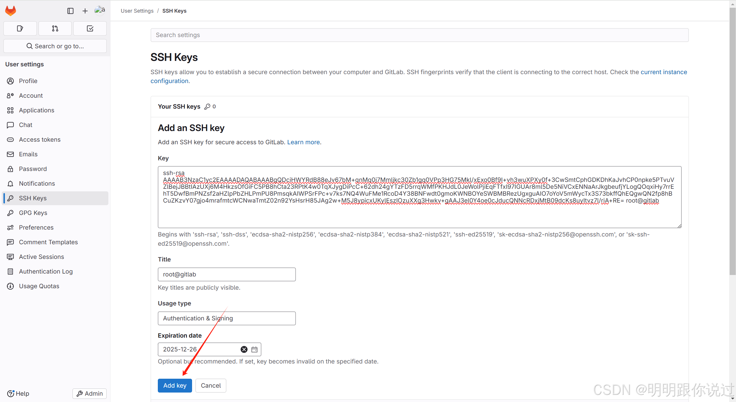The width and height of the screenshot is (736, 402).
Task: Open the calendar date picker
Action: pos(254,349)
